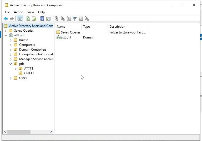Toggle Show/Hide Action Pane icon
This screenshot has width=202, height=141.
pyautogui.click(x=48, y=19)
